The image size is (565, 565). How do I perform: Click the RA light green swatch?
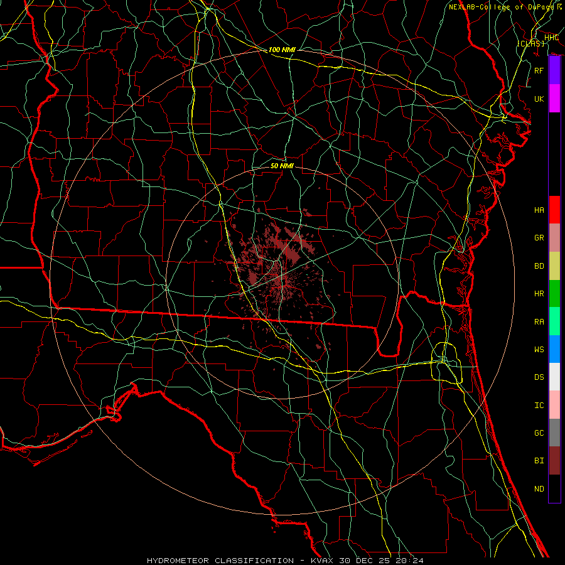tap(554, 321)
